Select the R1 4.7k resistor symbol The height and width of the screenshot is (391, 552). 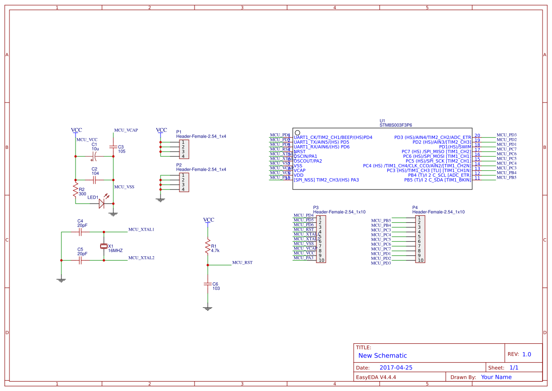208,246
